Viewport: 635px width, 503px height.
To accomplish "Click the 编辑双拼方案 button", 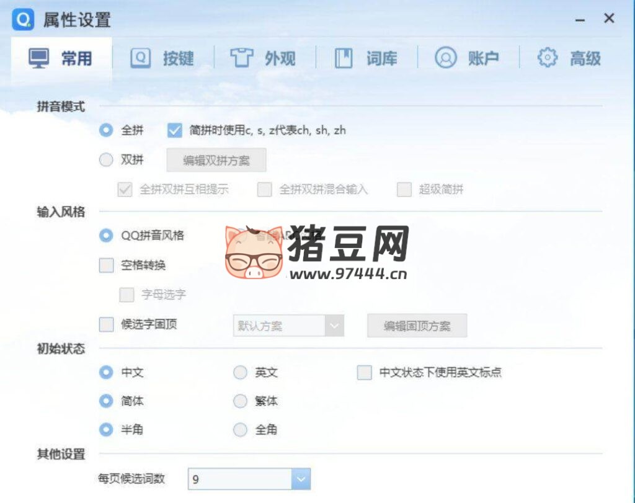I will pos(215,159).
